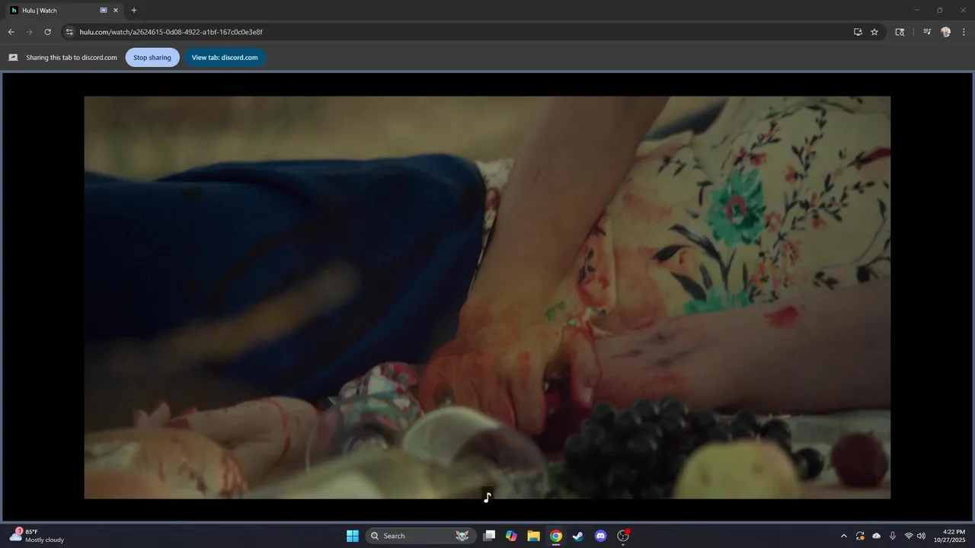Open the Chrome profile avatar

tap(945, 32)
